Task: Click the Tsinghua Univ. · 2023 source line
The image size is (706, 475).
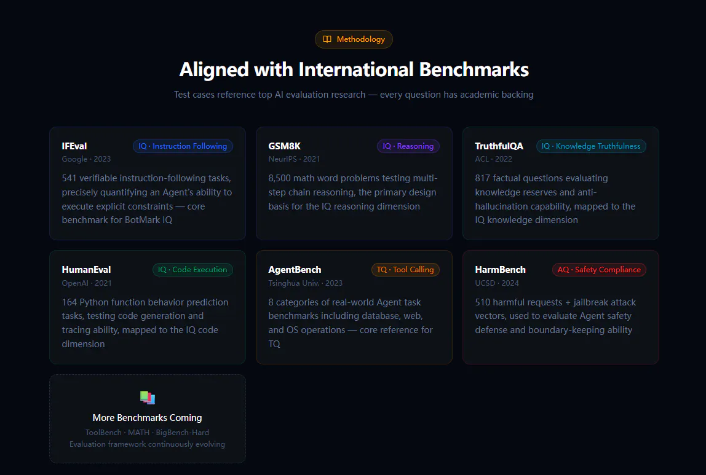Action: (x=306, y=283)
